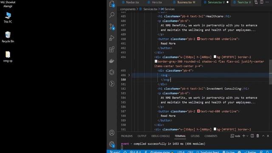
Task: Click 'Read More' text on line 588
Action: 168,116
